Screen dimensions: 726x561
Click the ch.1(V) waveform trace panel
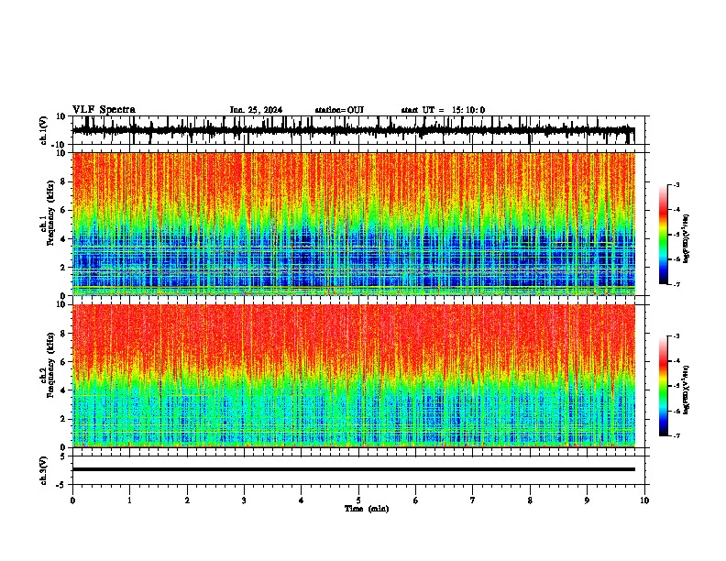[x=360, y=130]
